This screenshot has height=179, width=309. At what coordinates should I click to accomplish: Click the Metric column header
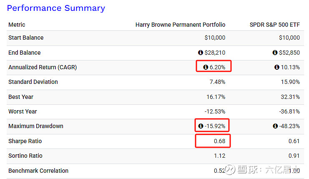(x=16, y=25)
